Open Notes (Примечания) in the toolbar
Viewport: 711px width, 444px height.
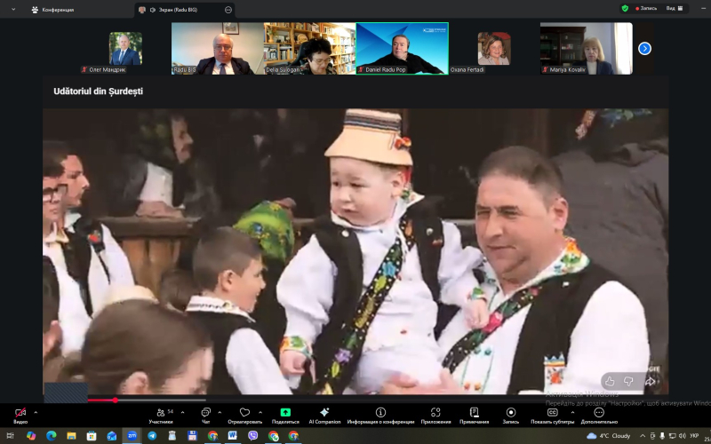[474, 413]
